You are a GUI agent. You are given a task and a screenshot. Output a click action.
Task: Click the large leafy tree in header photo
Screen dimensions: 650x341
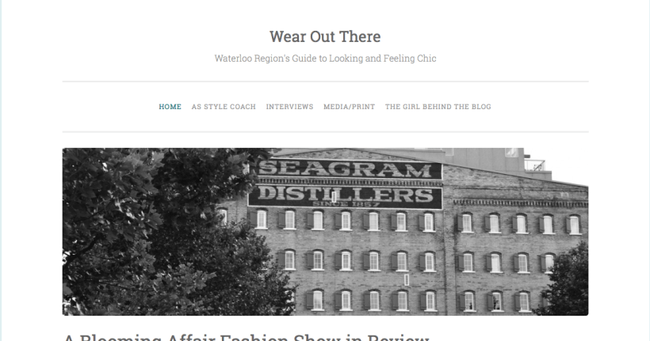pyautogui.click(x=166, y=232)
